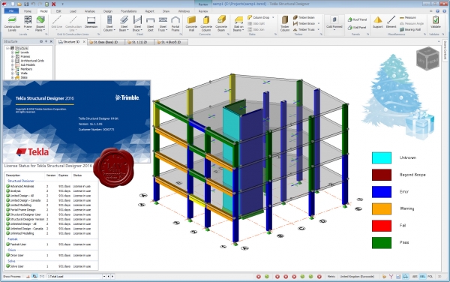Pick the Steel Brace tool
The height and width of the screenshot is (282, 450).
coord(137,23)
